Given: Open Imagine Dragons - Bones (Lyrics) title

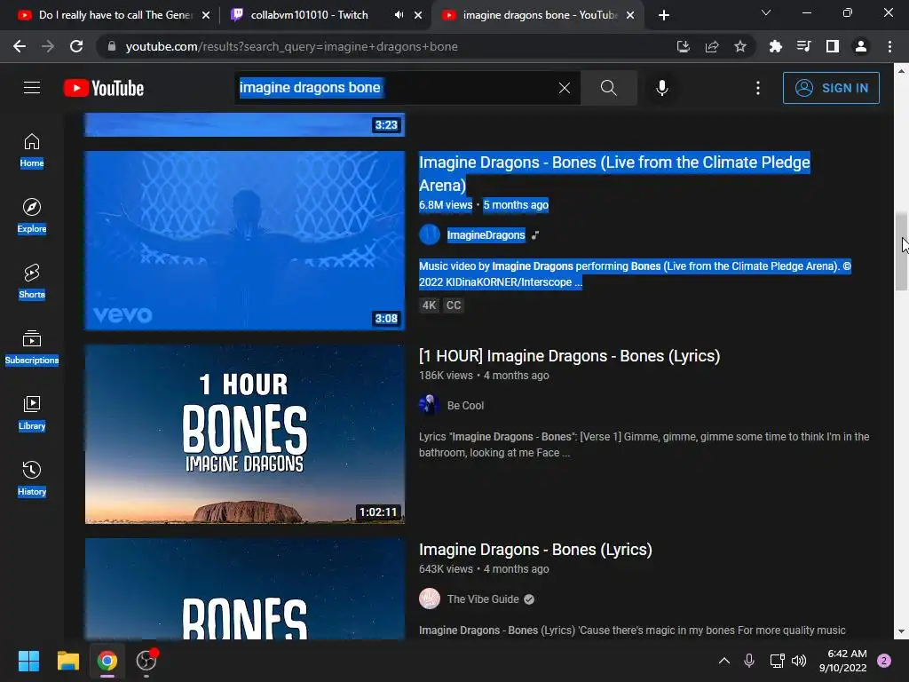Looking at the screenshot, I should [x=535, y=549].
